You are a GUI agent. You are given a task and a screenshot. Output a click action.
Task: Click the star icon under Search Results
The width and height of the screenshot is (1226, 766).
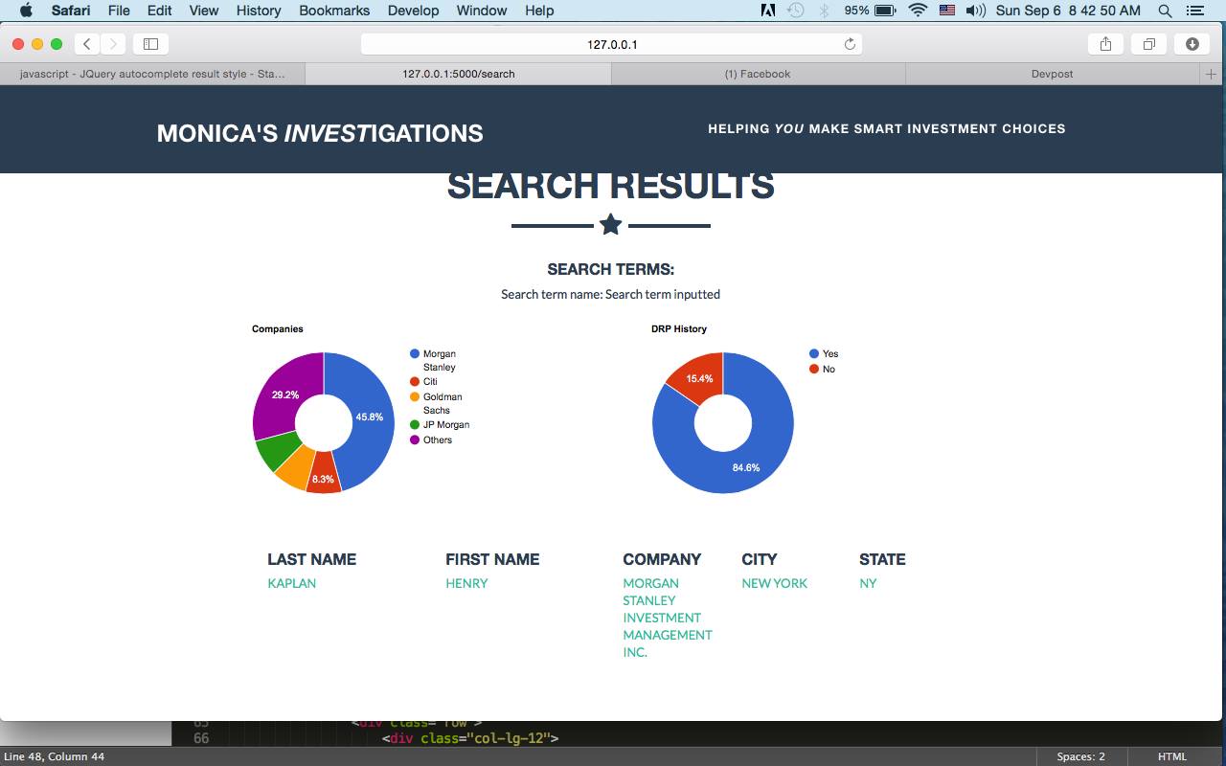click(610, 225)
